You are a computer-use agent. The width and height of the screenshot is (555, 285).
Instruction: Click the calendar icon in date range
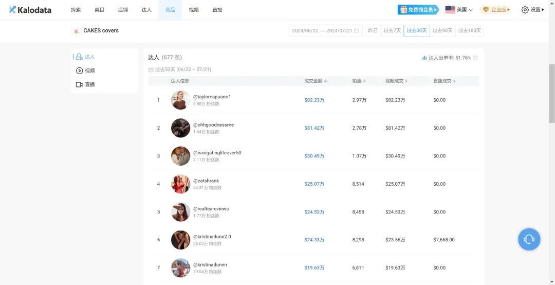(356, 31)
